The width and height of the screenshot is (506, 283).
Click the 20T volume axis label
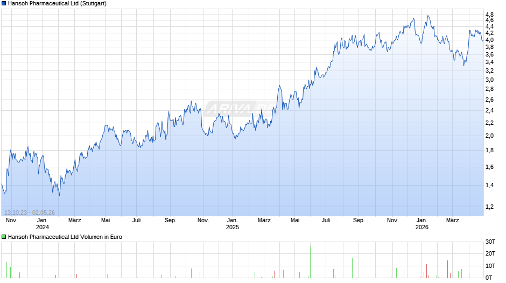click(x=490, y=253)
